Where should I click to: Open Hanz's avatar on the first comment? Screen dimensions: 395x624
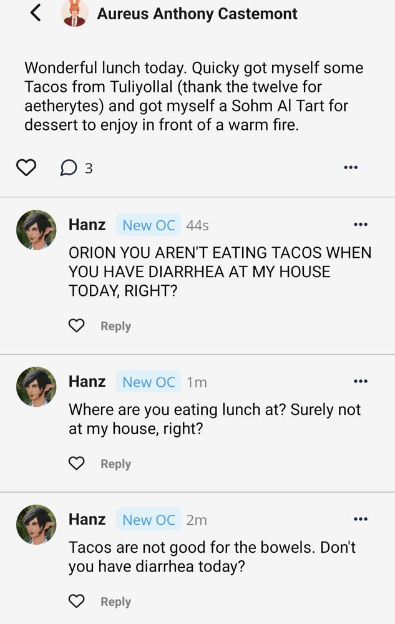point(36,230)
